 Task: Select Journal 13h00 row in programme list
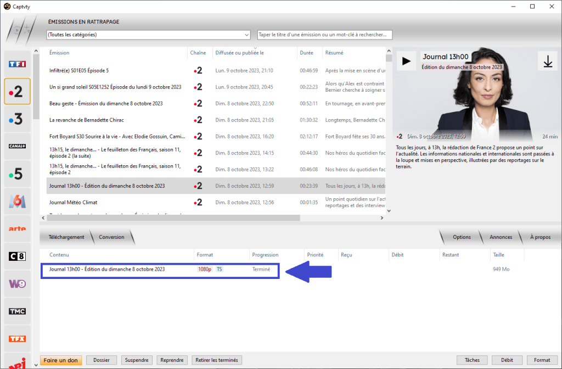[x=216, y=186]
